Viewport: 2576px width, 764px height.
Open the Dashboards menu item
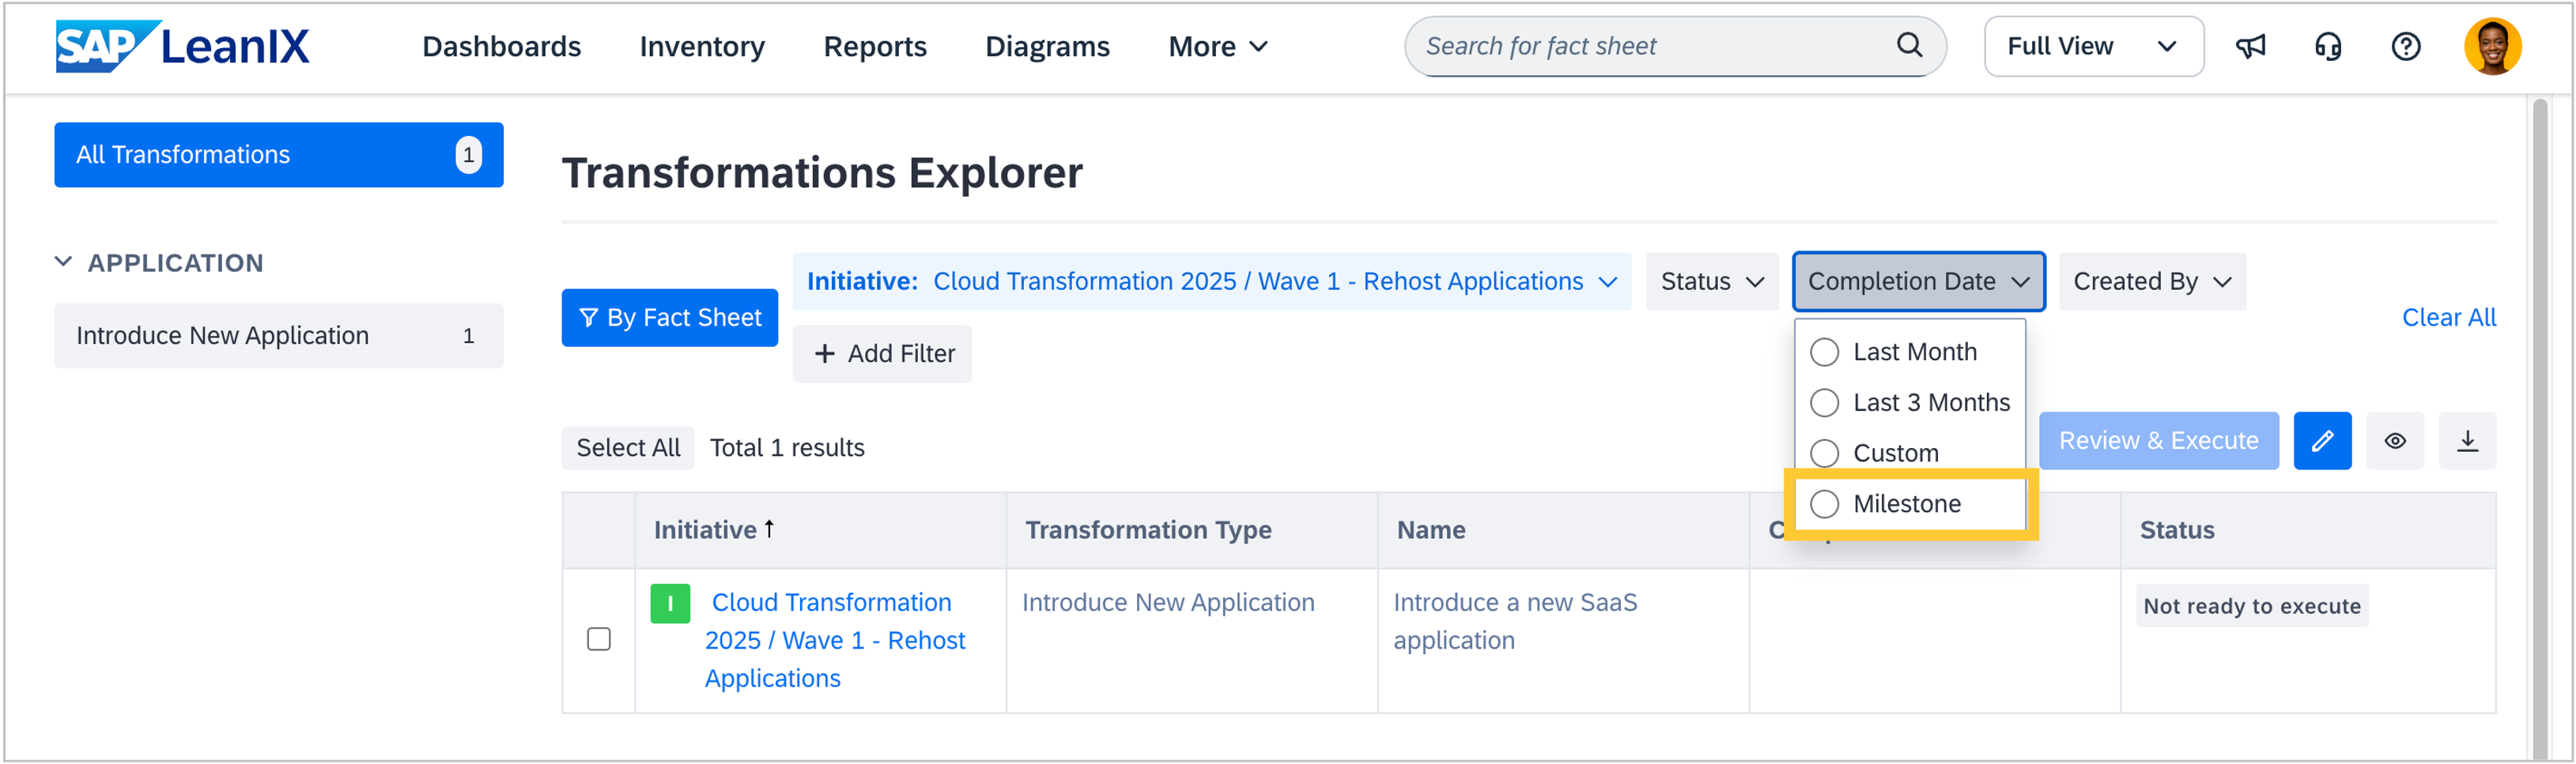[x=501, y=46]
